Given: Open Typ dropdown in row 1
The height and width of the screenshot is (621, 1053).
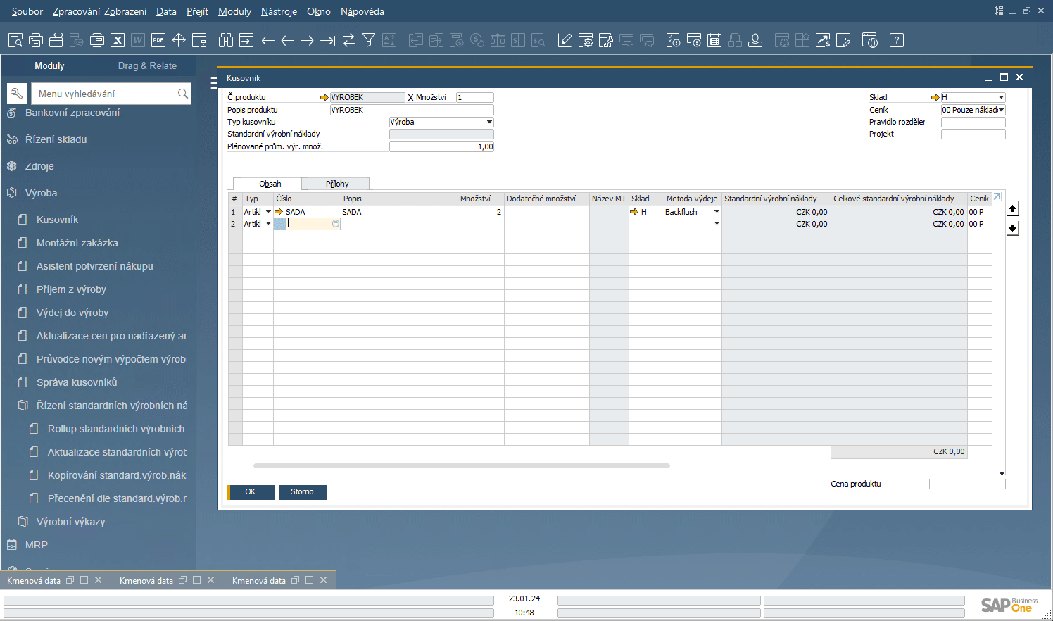Looking at the screenshot, I should coord(268,212).
